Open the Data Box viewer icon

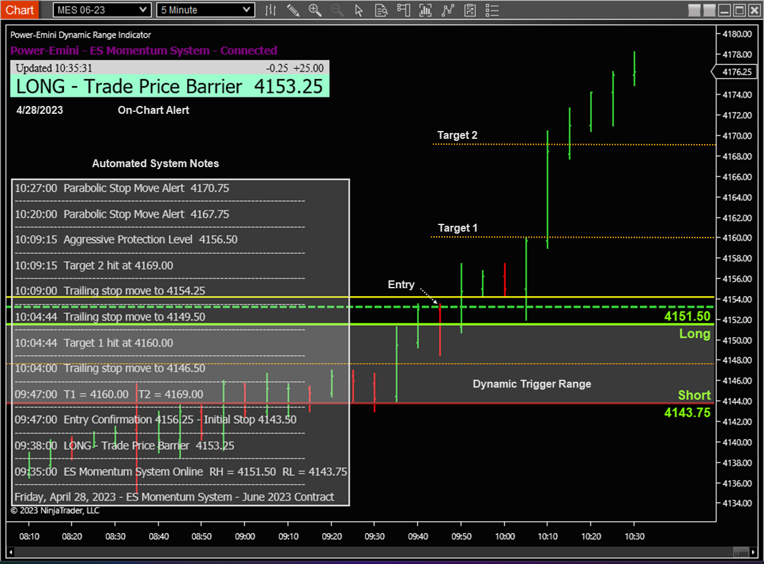[x=381, y=10]
